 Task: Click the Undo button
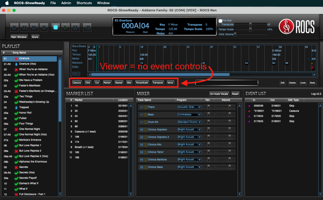pos(303,83)
